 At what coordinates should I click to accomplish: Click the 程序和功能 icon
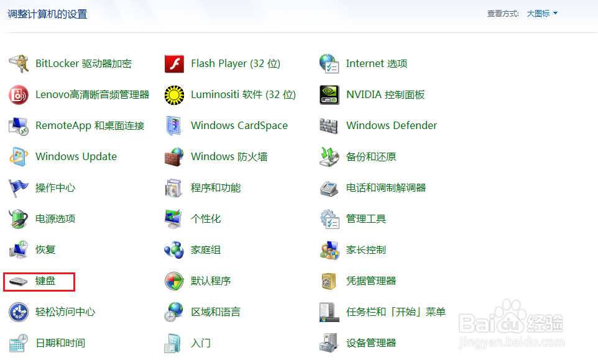click(x=174, y=188)
